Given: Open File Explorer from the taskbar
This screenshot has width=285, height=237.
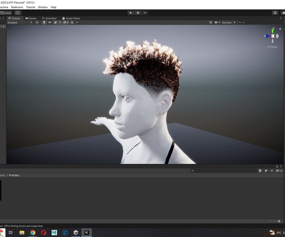Looking at the screenshot, I should (x=22, y=232).
